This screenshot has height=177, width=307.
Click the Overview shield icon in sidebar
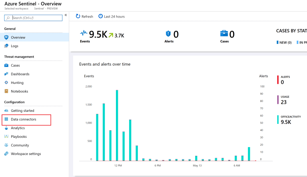click(6, 38)
